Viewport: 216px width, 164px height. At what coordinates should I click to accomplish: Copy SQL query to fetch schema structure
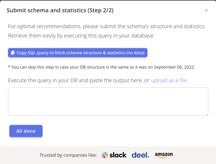tap(78, 53)
